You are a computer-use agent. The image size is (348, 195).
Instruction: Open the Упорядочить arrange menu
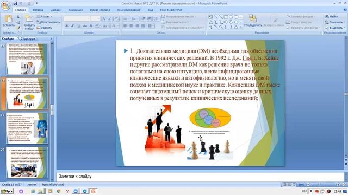[253, 22]
